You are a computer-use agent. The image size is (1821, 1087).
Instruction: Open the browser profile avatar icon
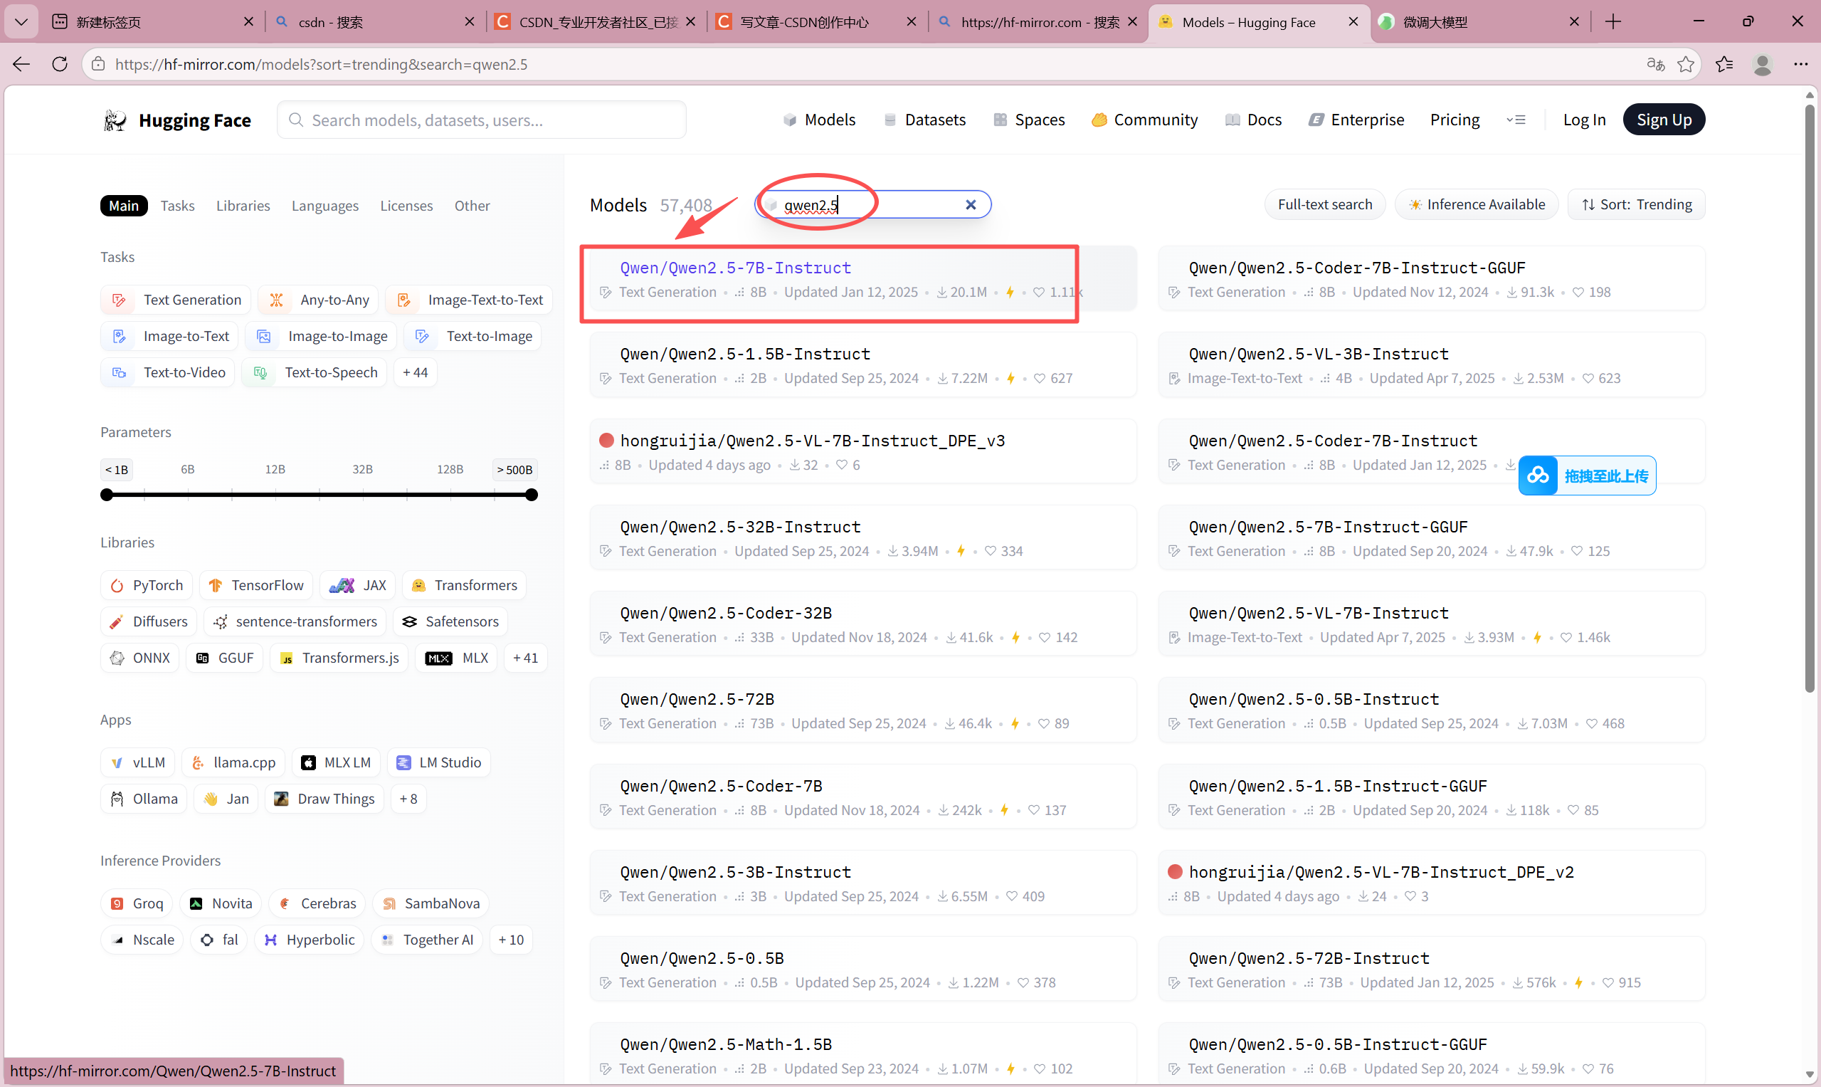point(1763,65)
